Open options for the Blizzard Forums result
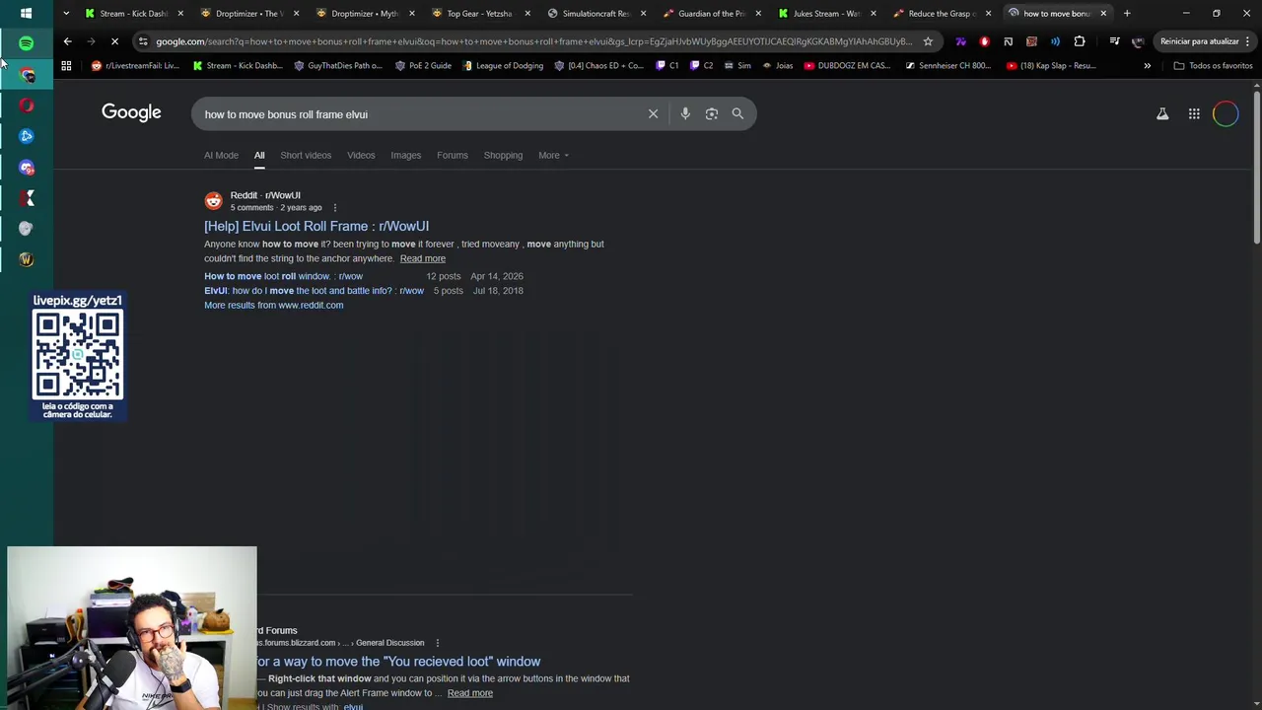The height and width of the screenshot is (710, 1262). 437,643
